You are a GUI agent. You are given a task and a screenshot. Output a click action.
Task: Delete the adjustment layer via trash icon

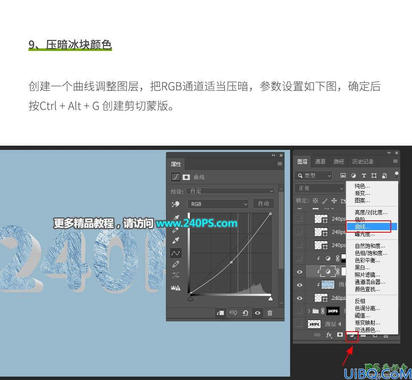pyautogui.click(x=270, y=313)
